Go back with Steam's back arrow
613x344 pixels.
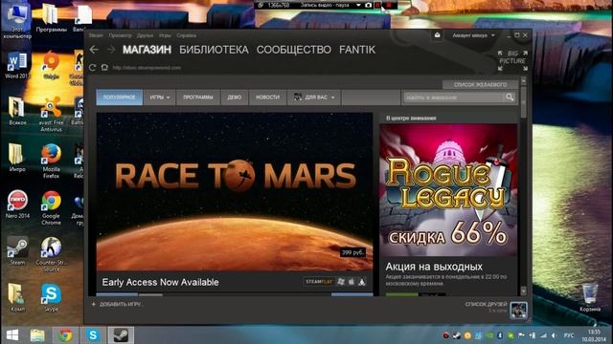coord(94,50)
